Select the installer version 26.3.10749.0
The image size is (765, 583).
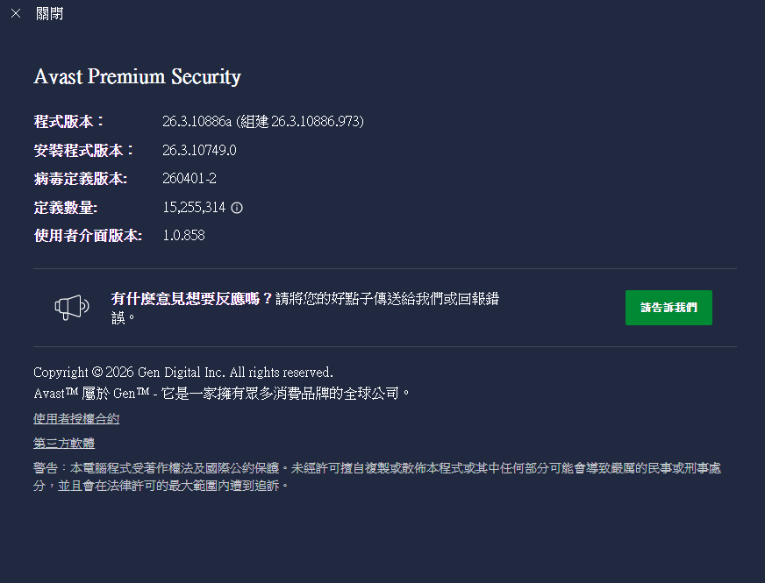(x=199, y=150)
